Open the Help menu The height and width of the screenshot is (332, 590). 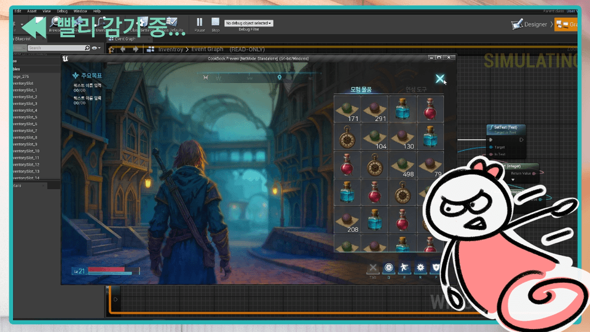pos(96,11)
